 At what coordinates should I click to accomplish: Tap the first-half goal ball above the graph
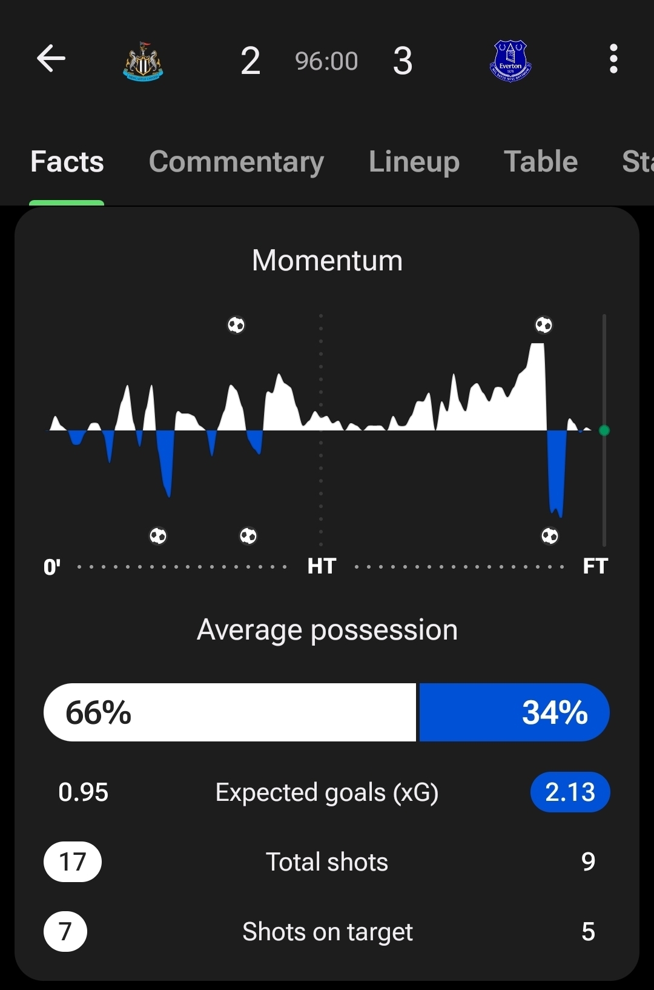pyautogui.click(x=236, y=325)
